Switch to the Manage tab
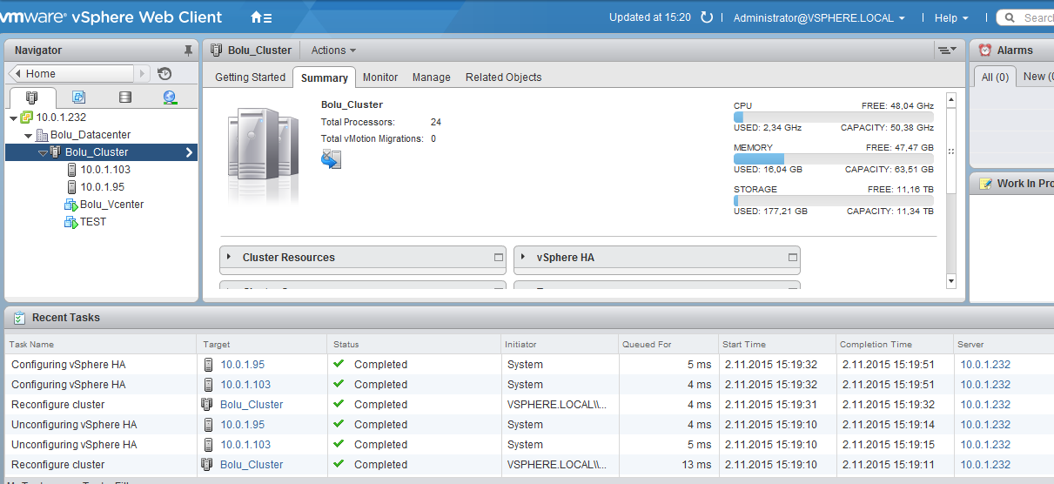The height and width of the screenshot is (484, 1054). [x=432, y=77]
